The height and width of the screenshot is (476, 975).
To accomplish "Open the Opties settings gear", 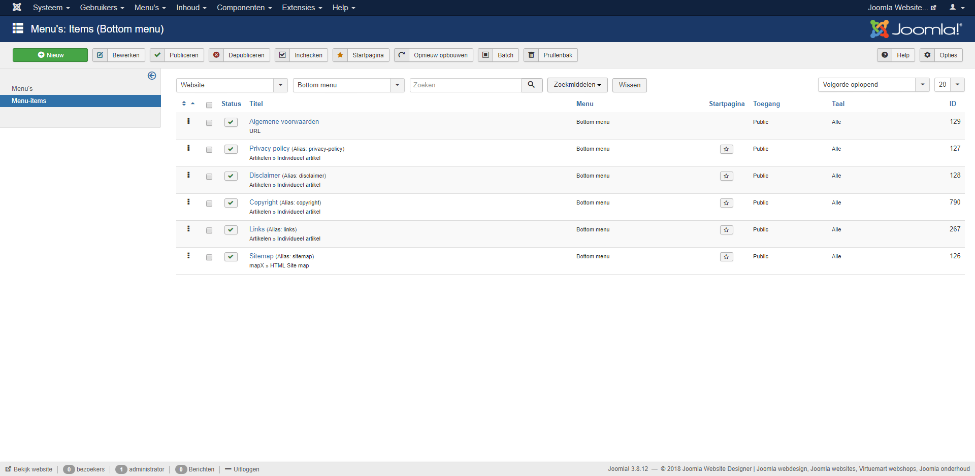I will tap(927, 55).
